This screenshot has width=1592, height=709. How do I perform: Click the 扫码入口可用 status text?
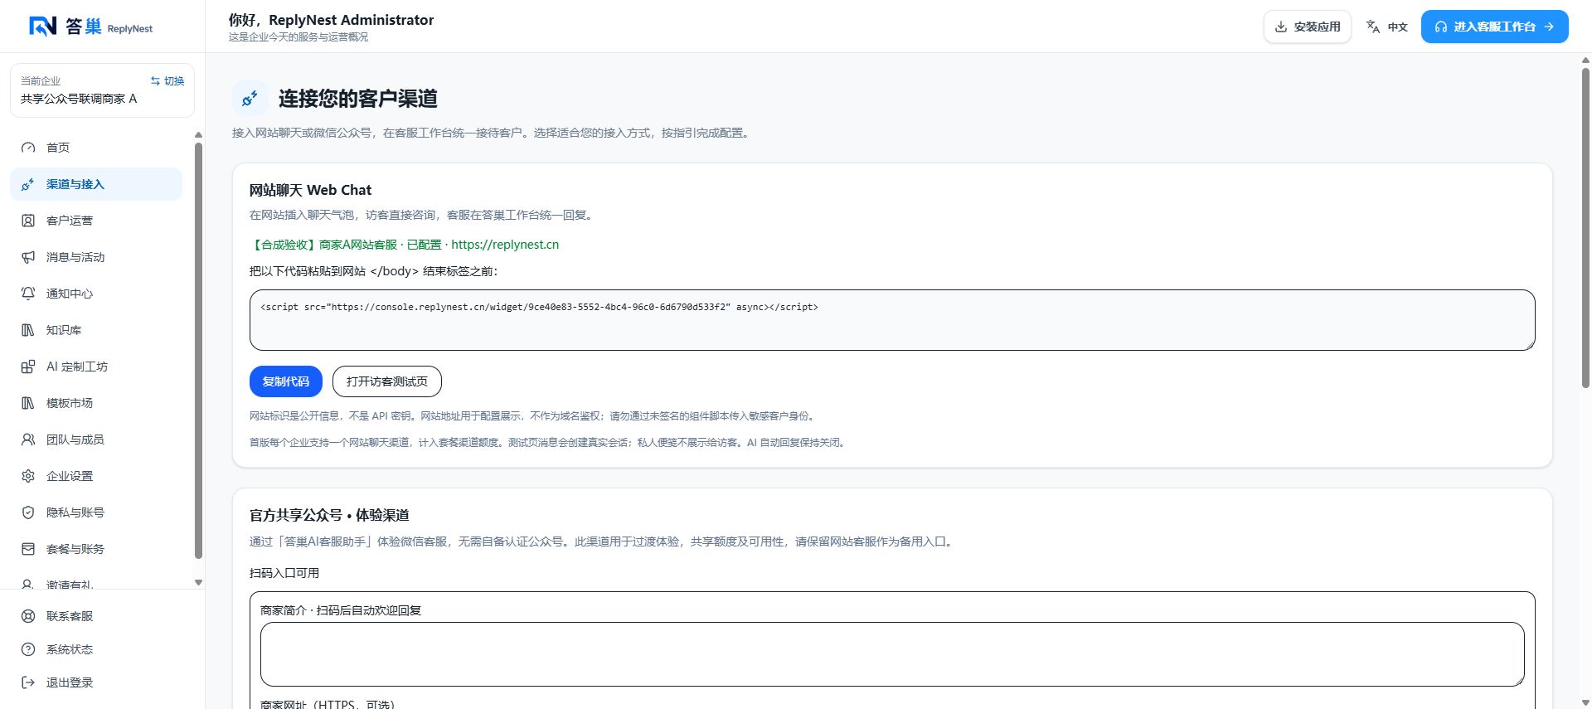[284, 573]
